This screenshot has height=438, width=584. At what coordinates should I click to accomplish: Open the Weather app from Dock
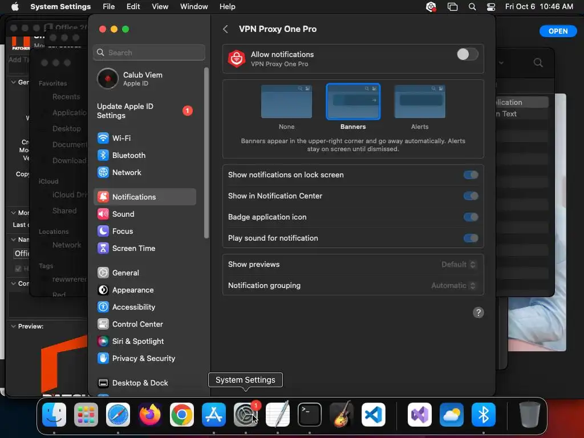pos(452,415)
